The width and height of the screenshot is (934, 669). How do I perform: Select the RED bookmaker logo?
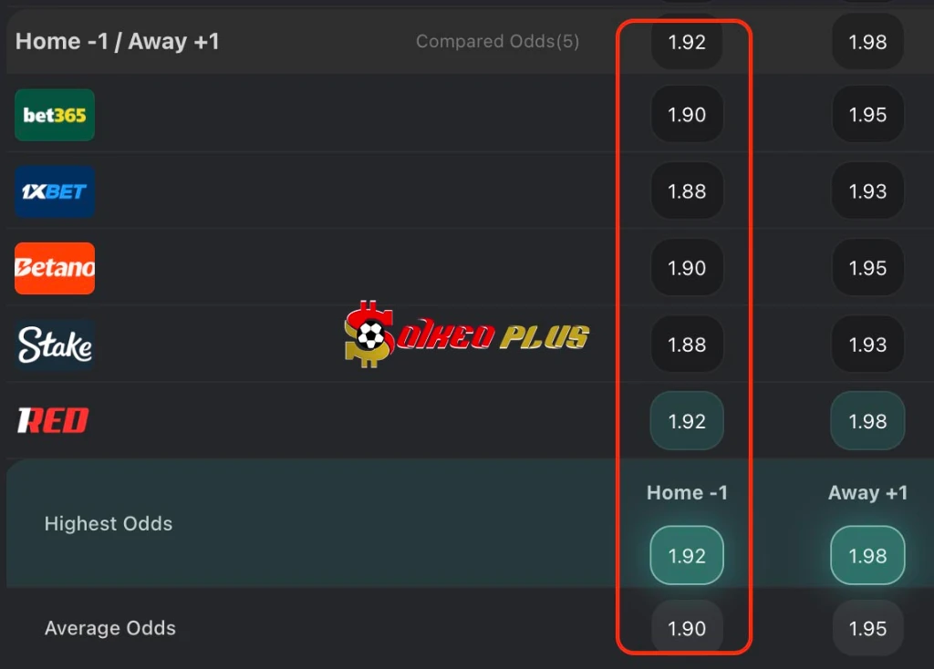click(x=53, y=421)
